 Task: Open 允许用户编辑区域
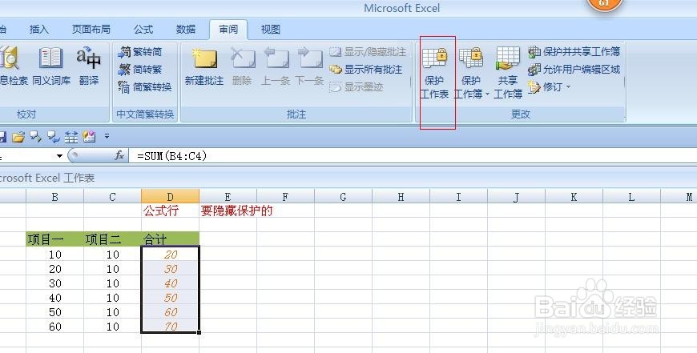tap(574, 70)
